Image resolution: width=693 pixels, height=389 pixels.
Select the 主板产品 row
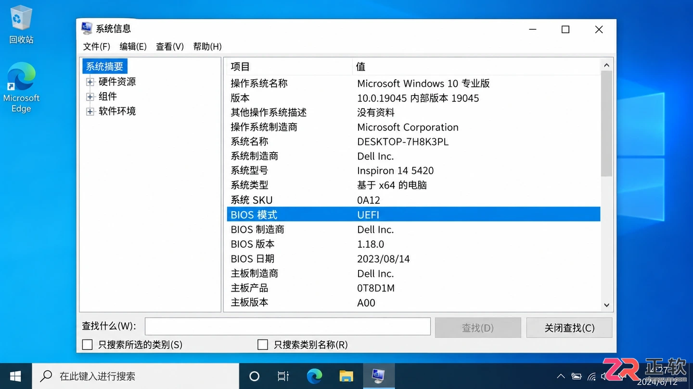(x=413, y=288)
